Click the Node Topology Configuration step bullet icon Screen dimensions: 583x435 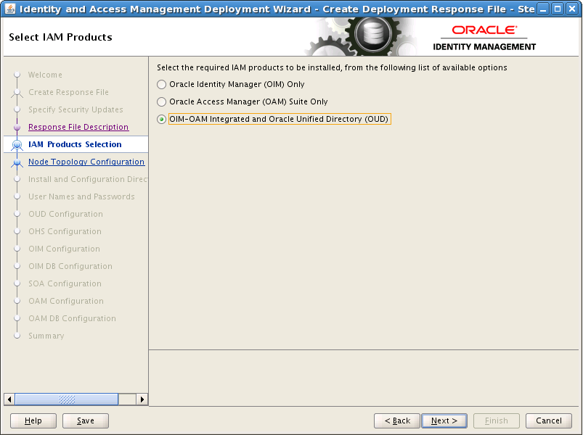[x=17, y=162]
